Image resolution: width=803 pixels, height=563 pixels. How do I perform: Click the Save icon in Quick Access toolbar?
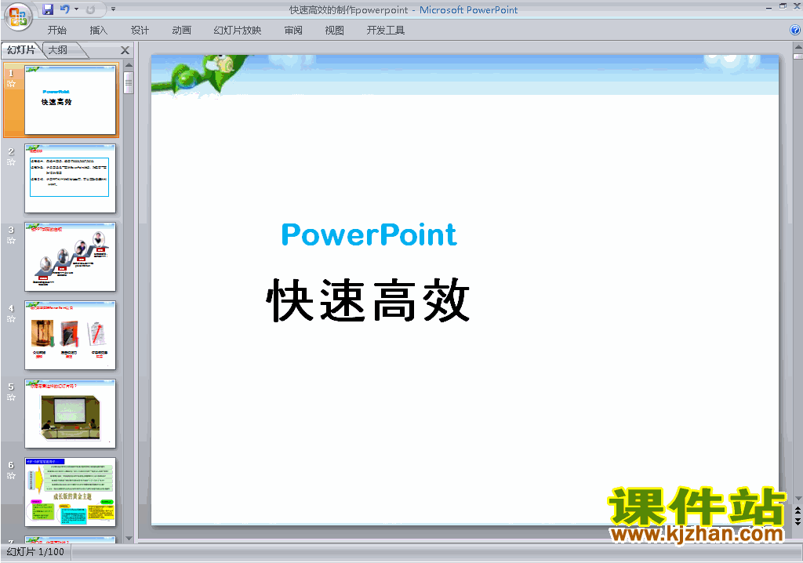(x=48, y=9)
